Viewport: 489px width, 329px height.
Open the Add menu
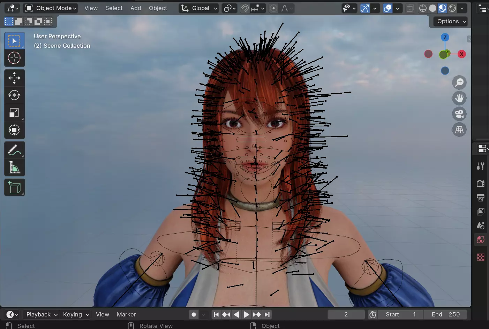[x=136, y=8]
